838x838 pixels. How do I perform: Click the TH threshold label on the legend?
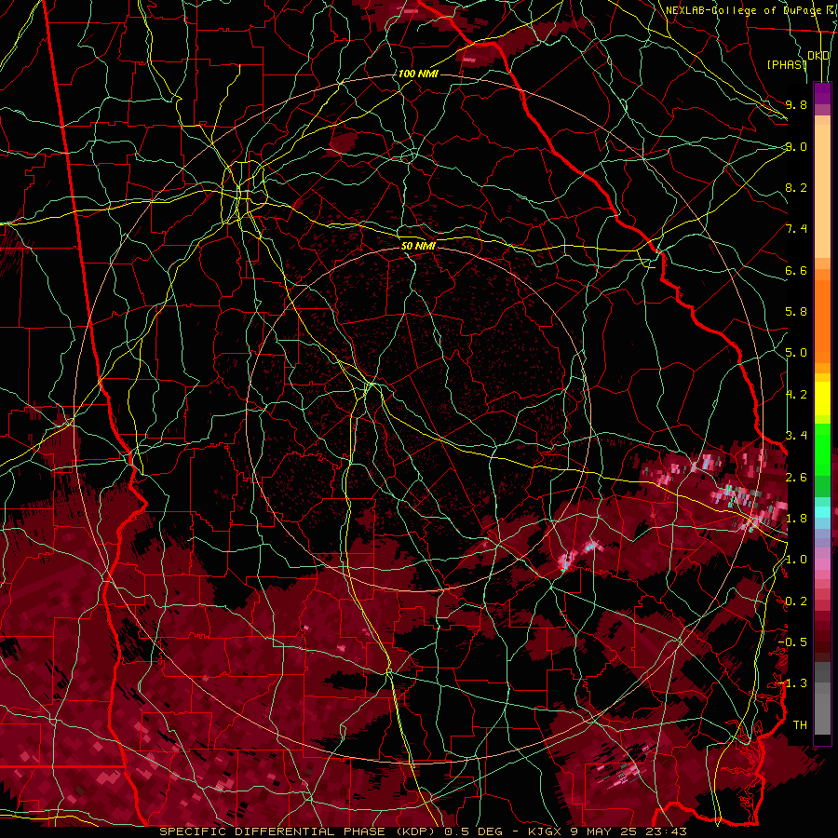tap(800, 725)
